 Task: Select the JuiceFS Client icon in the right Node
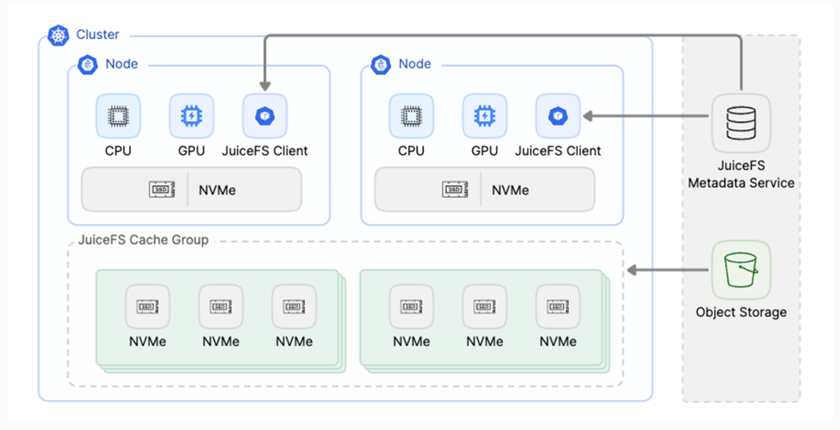[558, 116]
